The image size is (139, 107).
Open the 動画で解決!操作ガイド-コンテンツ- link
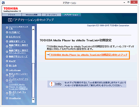[19, 51]
